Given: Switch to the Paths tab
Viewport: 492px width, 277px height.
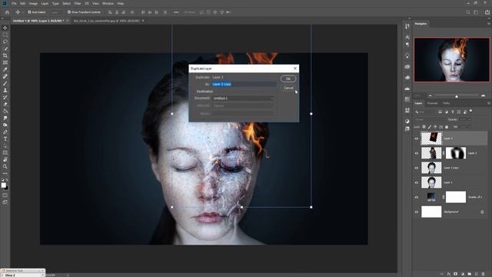Looking at the screenshot, I should click(x=446, y=103).
